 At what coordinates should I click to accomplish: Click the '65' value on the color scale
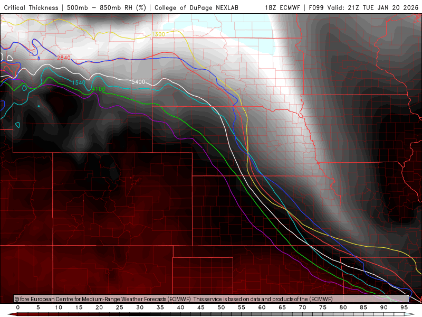tap(282, 307)
